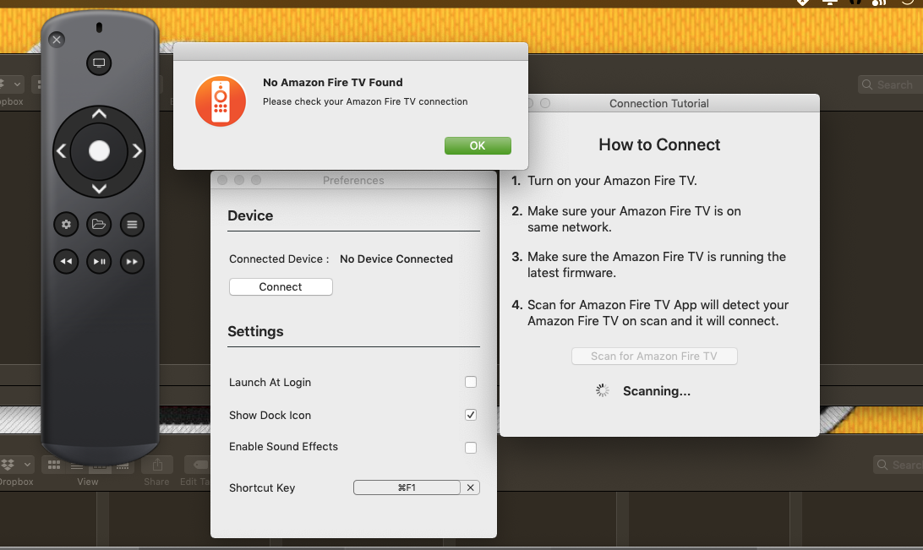Uncheck the Show Dock Icon checkbox
The height and width of the screenshot is (550, 923).
(x=470, y=416)
